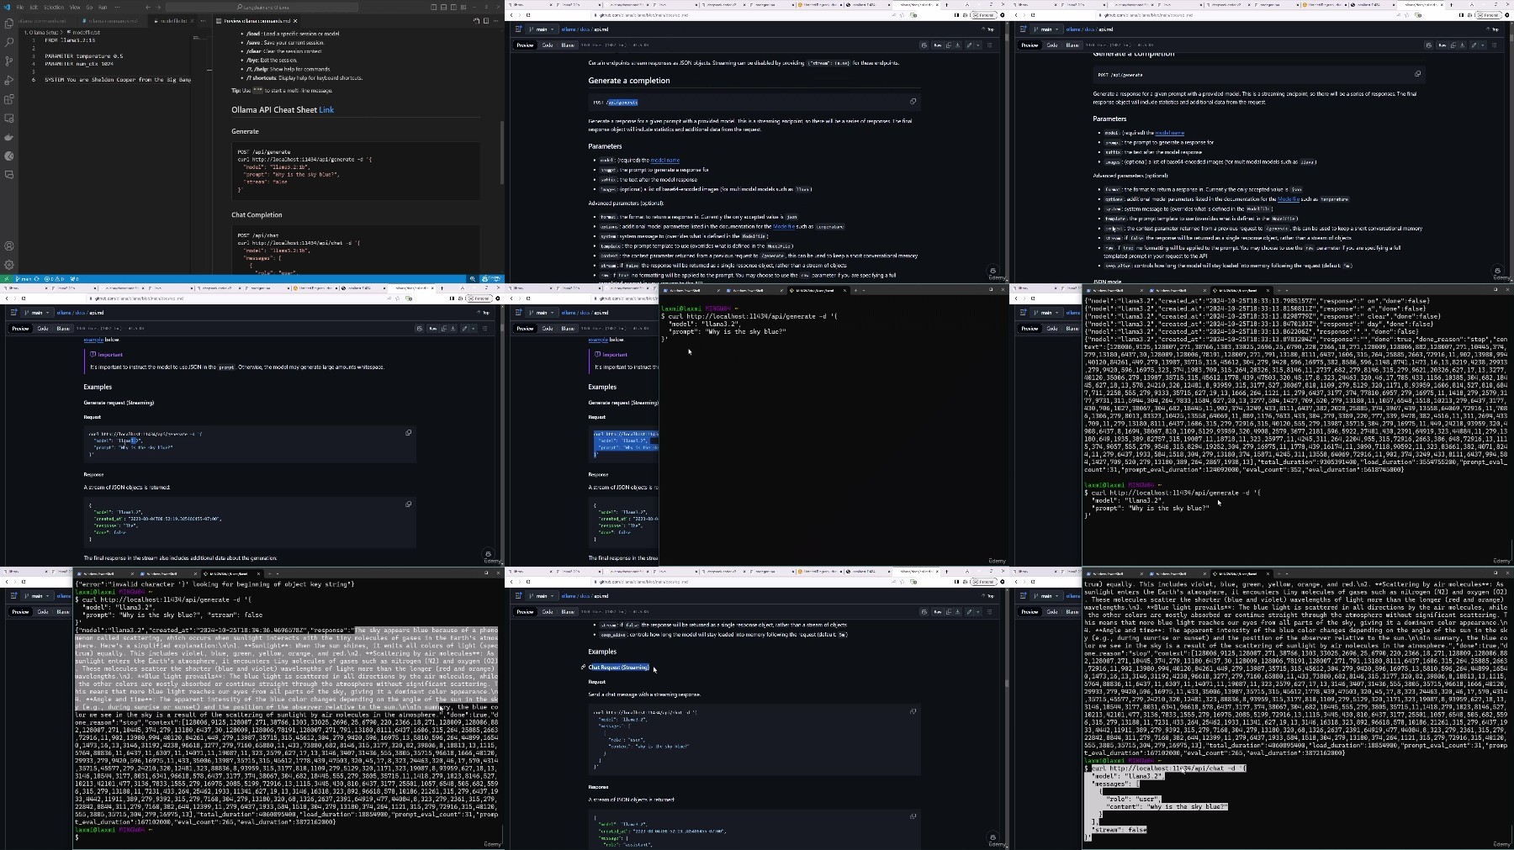The width and height of the screenshot is (1514, 850).
Task: Switch to Code view on page with highlighted /api/generate
Action: click(x=548, y=45)
